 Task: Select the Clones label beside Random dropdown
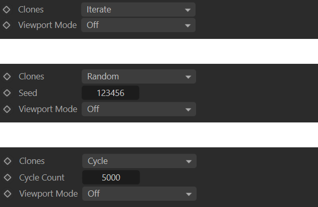click(x=32, y=76)
